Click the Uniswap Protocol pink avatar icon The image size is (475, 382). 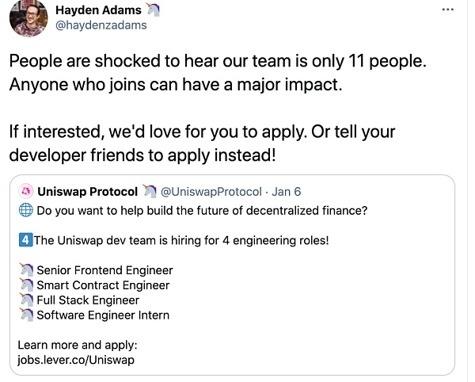pyautogui.click(x=25, y=192)
